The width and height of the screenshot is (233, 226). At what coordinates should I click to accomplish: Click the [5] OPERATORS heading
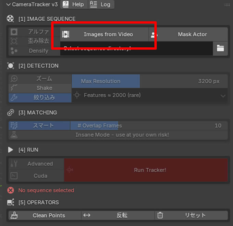39,202
